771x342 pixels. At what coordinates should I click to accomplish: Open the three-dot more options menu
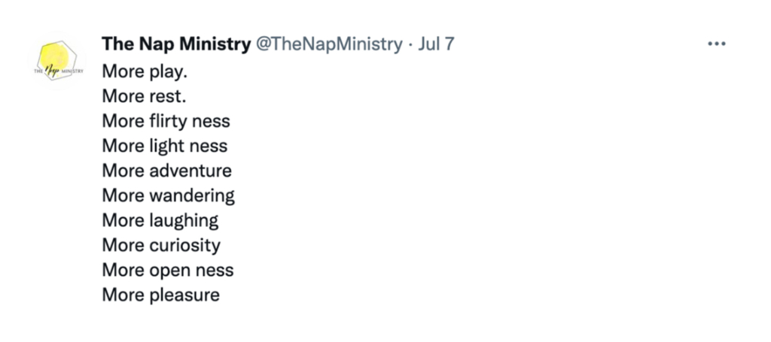[717, 44]
